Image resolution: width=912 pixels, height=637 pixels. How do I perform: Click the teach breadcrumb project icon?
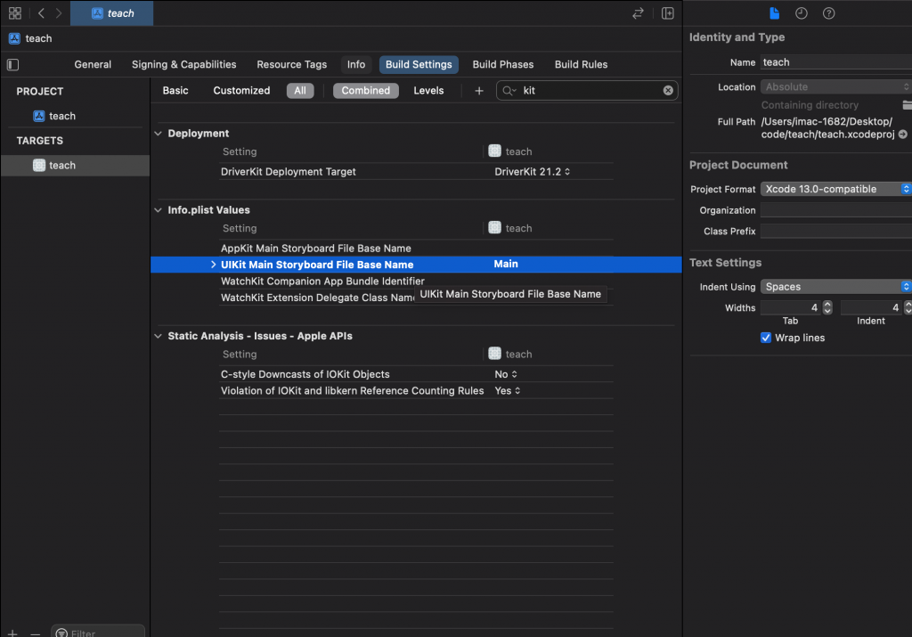(14, 38)
